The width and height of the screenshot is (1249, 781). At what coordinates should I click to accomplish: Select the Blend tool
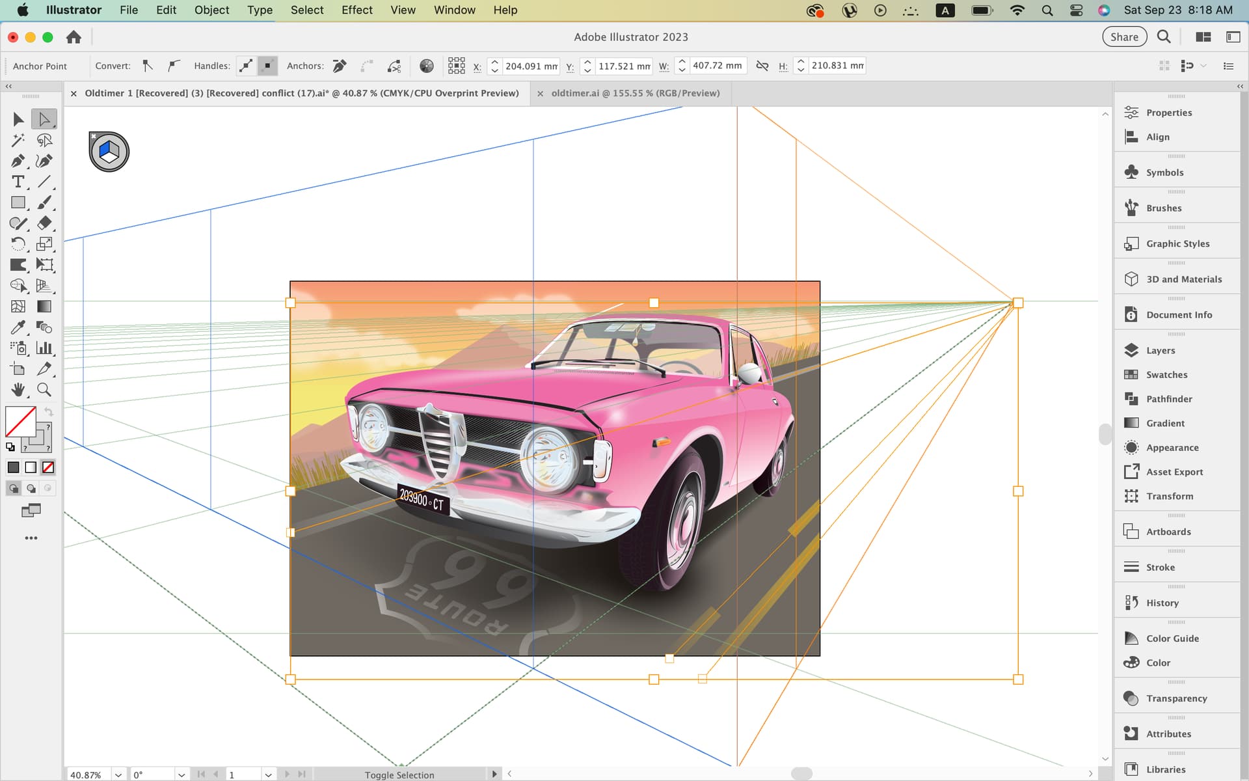coord(44,327)
